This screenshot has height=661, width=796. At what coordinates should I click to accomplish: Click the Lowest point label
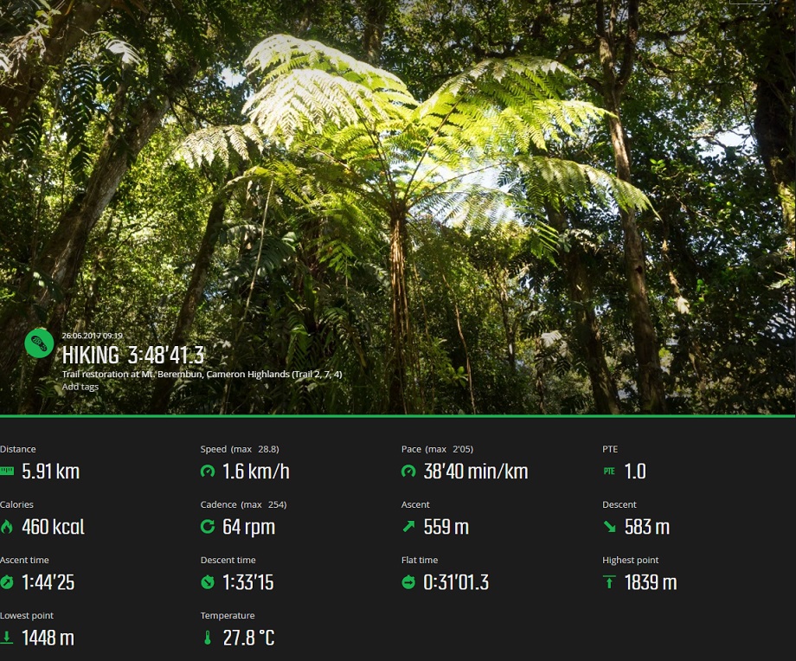pos(27,615)
